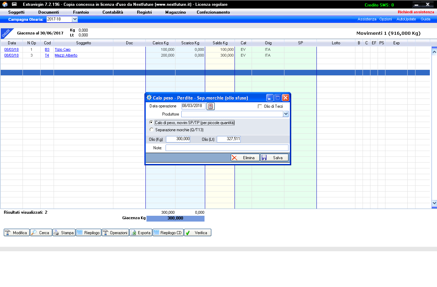The width and height of the screenshot is (437, 287).
Task: Click the Esporta button
Action: [141, 233]
